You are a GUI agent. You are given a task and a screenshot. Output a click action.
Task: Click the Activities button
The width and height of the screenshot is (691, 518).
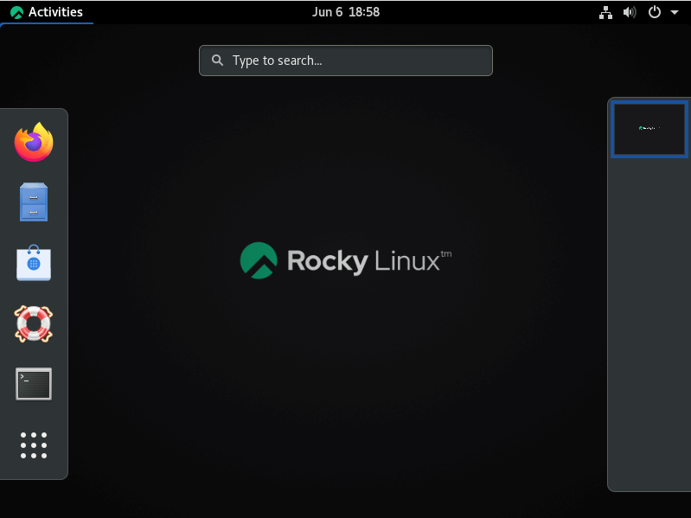47,12
